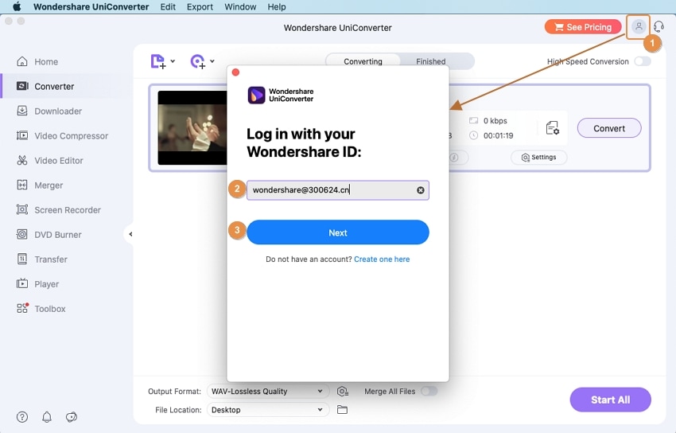Open the Apple menu
Screen dimensions: 676x433
(17, 6)
